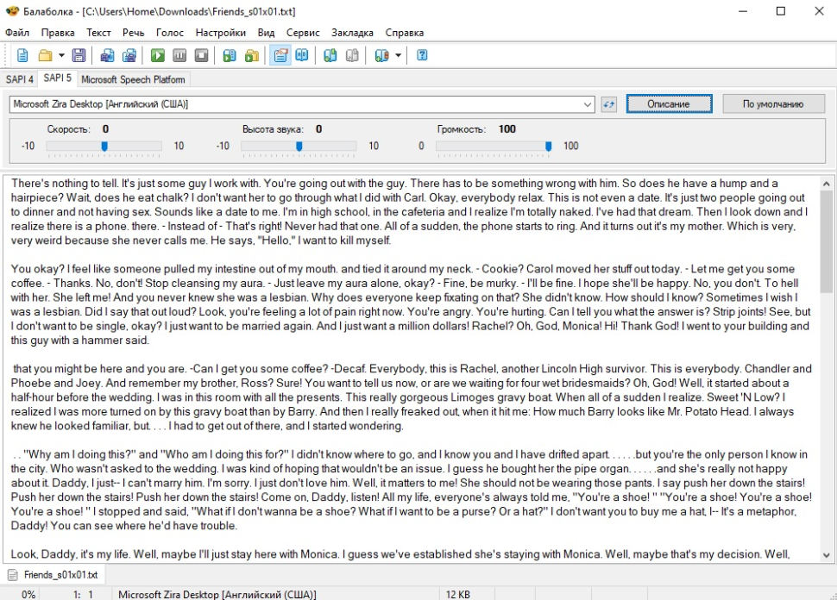Click the Balabolka app icon in the title bar
The width and height of the screenshot is (837, 600).
click(12, 11)
